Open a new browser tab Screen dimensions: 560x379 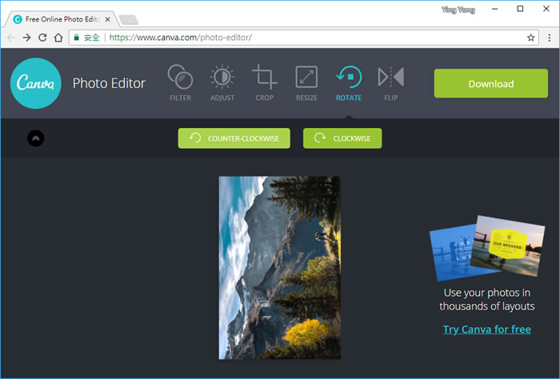(x=129, y=20)
